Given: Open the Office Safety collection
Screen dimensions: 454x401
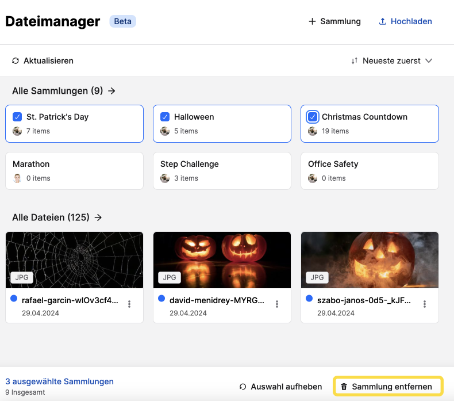Looking at the screenshot, I should (370, 171).
